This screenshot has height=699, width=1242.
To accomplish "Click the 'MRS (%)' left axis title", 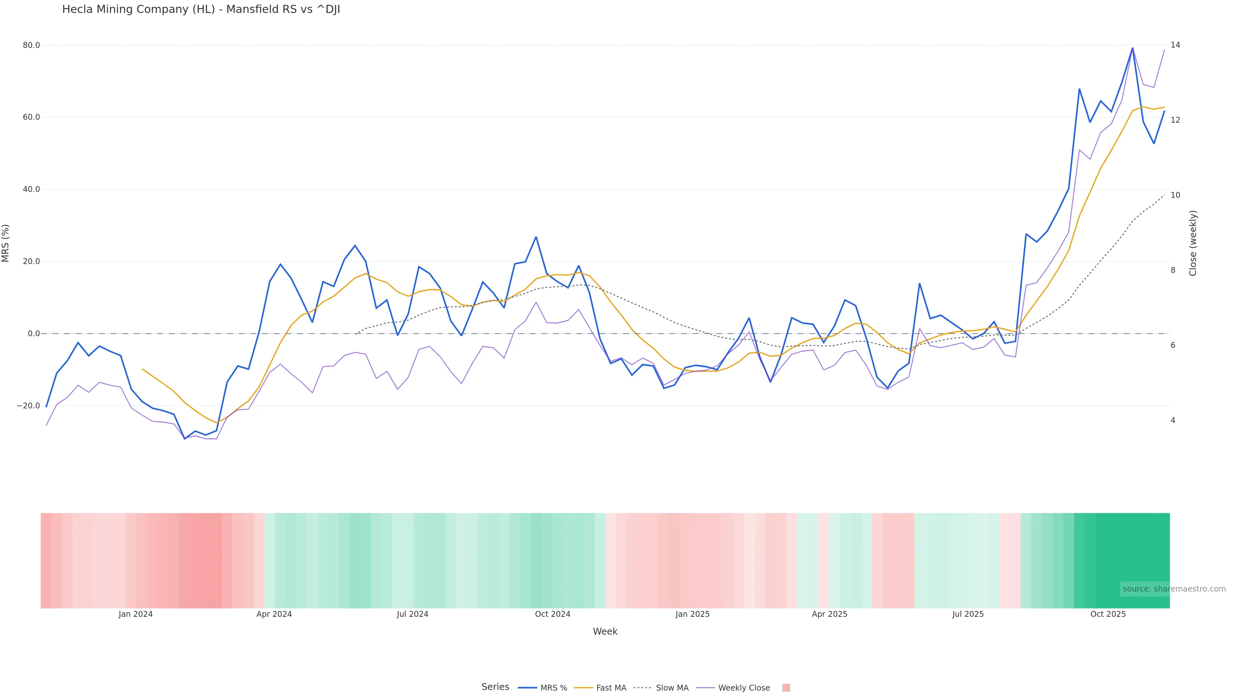I will coord(6,243).
